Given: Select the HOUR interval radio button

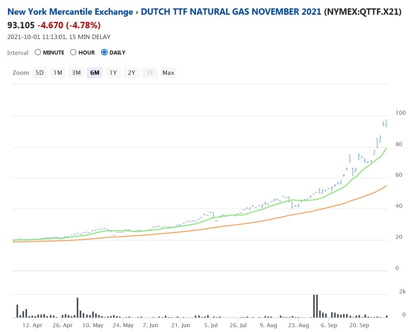Looking at the screenshot, I should point(73,53).
